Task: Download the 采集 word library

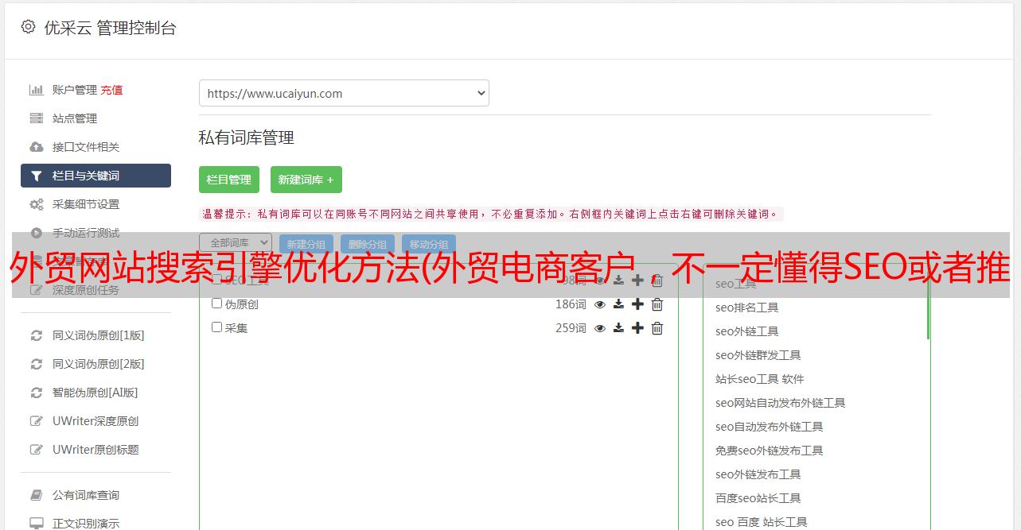Action: tap(618, 328)
